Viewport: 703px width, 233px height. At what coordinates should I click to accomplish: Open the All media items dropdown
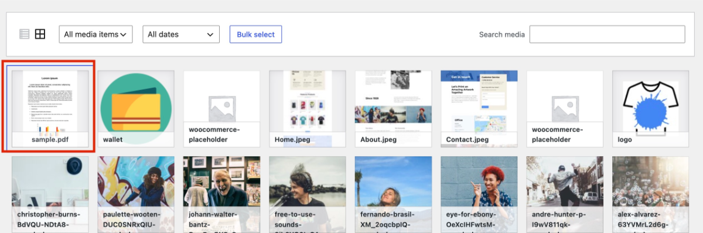point(95,35)
